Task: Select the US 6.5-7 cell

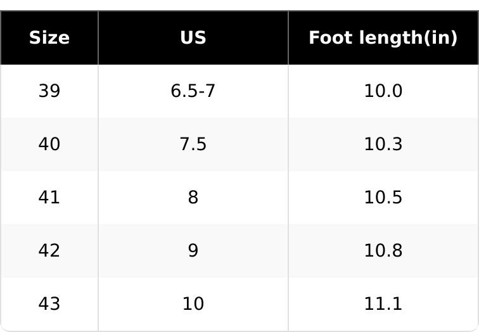Action: click(x=193, y=91)
